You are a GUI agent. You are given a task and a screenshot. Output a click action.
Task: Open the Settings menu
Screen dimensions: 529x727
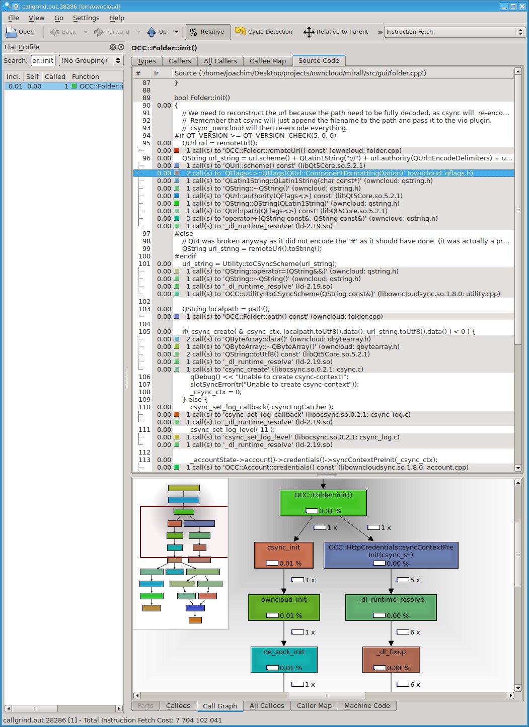(x=86, y=18)
